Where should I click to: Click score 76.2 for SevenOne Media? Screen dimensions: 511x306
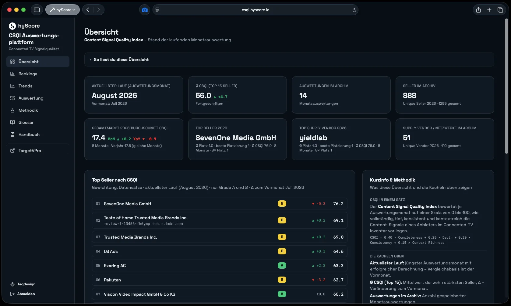pyautogui.click(x=338, y=204)
